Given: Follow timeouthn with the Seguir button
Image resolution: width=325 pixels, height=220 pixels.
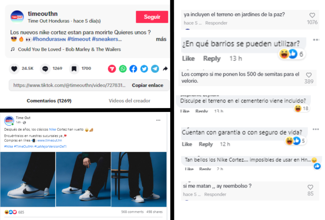Looking at the screenshot, I should [152, 17].
